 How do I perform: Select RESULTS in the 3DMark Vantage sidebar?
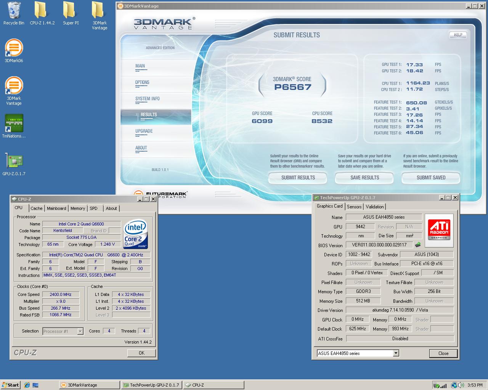(x=156, y=117)
